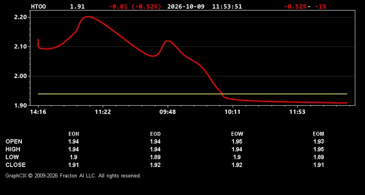Click EOH high value 1.94
The height and width of the screenshot is (195, 365).
(x=73, y=149)
